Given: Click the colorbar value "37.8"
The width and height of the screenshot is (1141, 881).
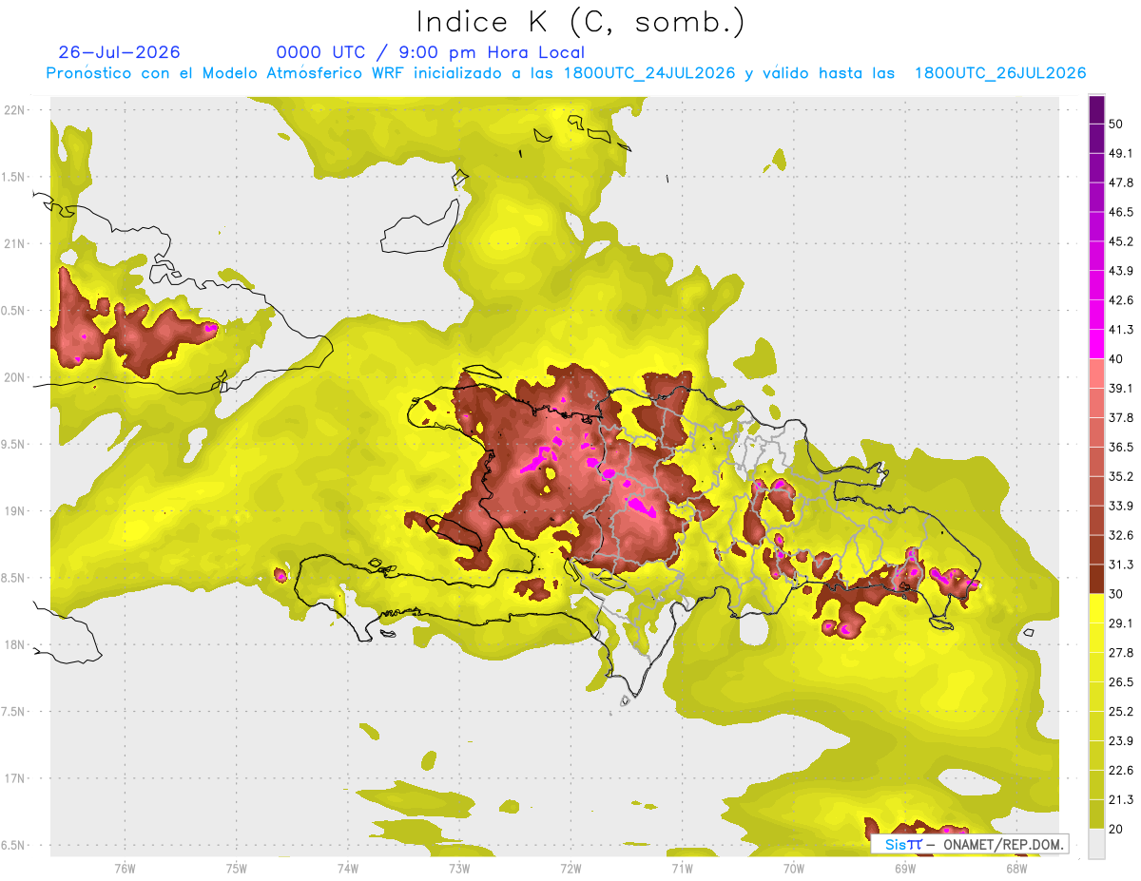Looking at the screenshot, I should click(1121, 417).
